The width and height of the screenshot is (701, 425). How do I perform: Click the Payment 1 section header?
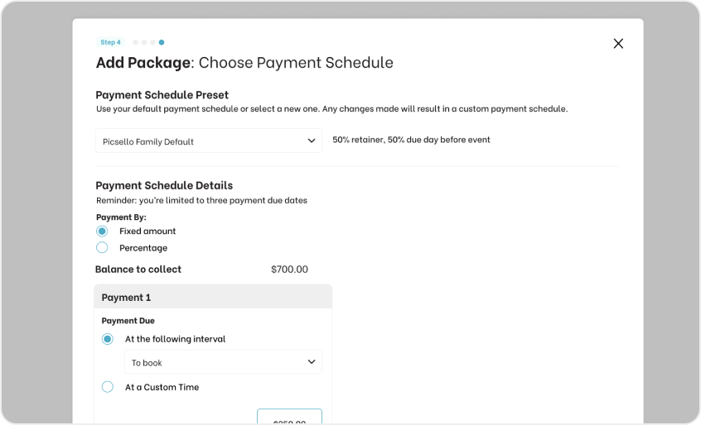[213, 297]
